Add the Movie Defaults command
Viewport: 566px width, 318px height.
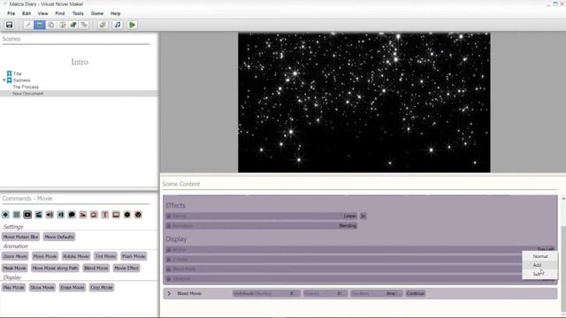pyautogui.click(x=59, y=237)
